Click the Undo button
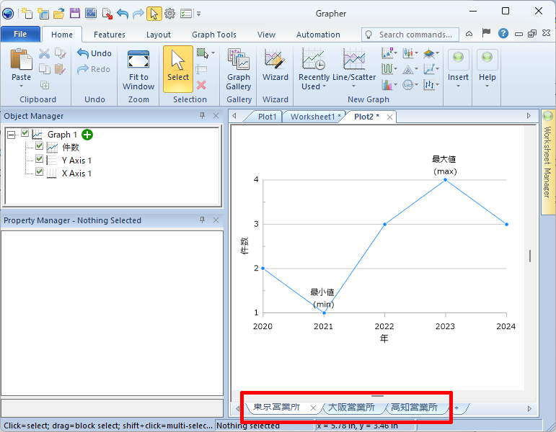The height and width of the screenshot is (432, 556). (x=94, y=53)
